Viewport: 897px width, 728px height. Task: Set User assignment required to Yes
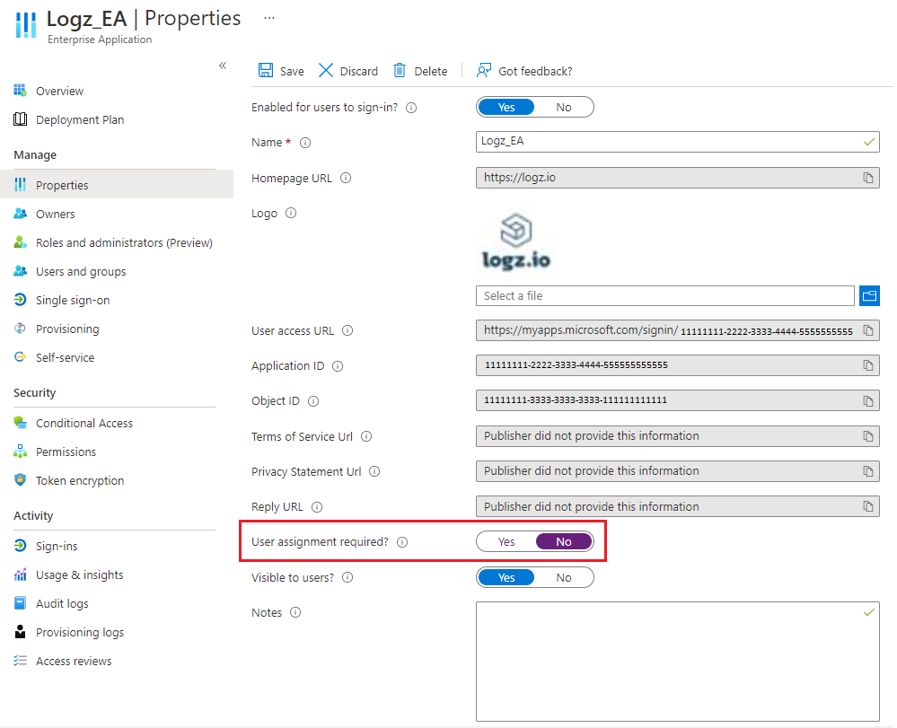pyautogui.click(x=506, y=541)
